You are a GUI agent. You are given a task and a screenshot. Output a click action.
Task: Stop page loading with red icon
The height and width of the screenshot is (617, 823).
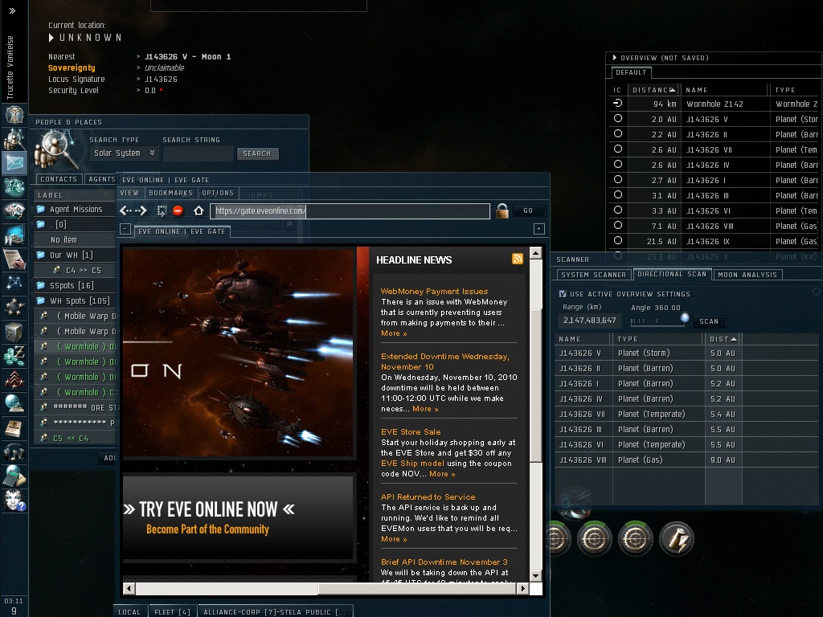[x=178, y=210]
